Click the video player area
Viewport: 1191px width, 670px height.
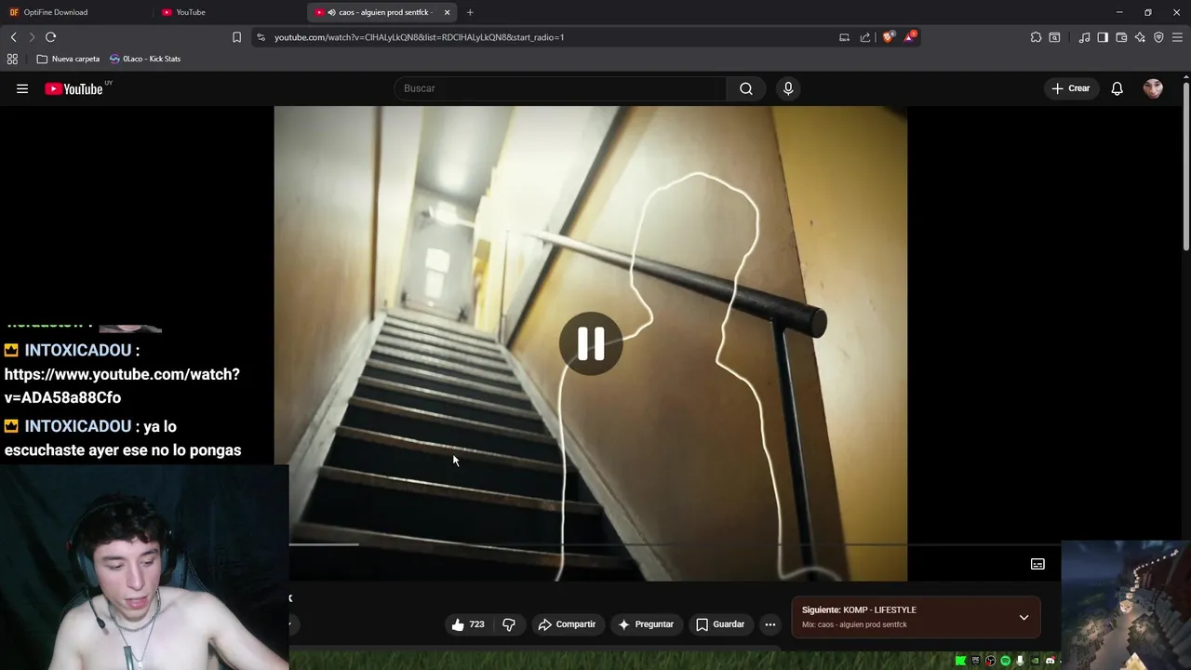(x=591, y=343)
